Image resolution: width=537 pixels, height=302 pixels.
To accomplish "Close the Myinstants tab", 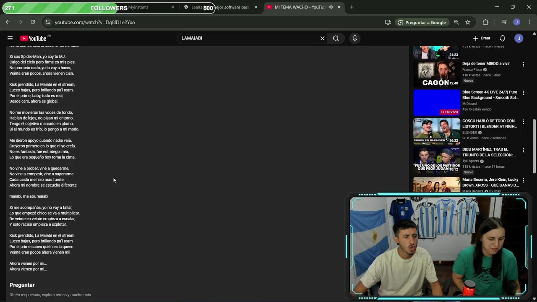I will pos(172,7).
